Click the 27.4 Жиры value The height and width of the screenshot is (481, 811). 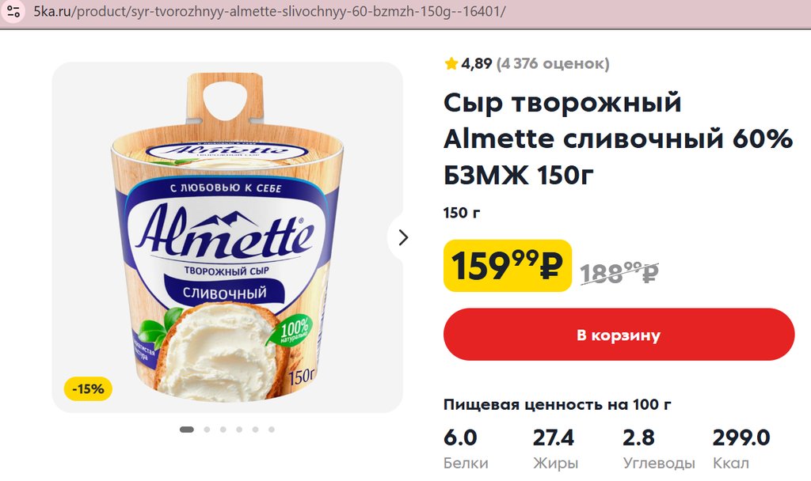pos(554,437)
